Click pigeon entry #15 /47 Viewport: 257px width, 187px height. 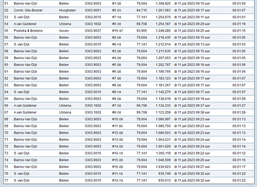(117, 31)
